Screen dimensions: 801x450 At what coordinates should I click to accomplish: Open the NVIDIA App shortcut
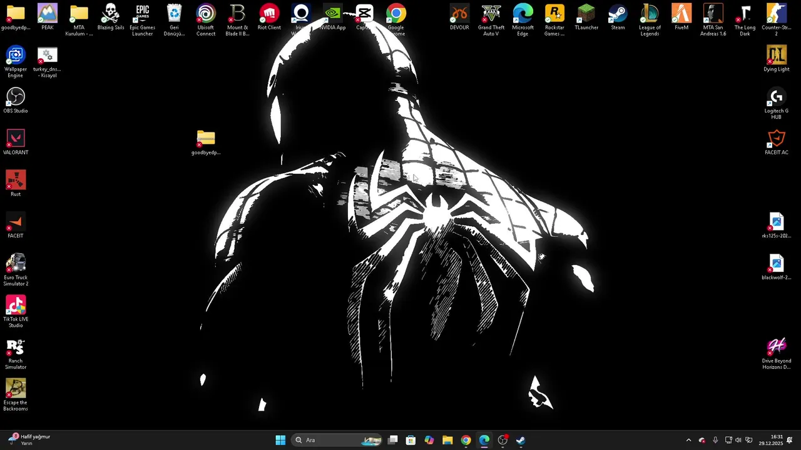[x=332, y=17]
